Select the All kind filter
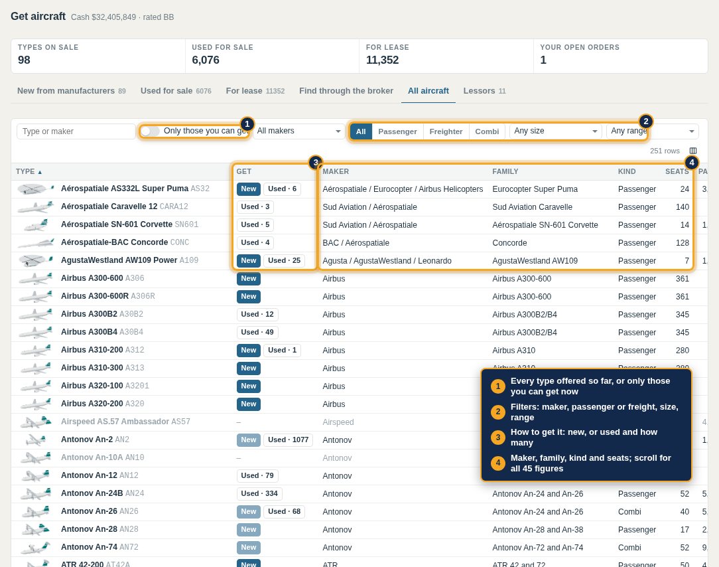This screenshot has height=567, width=719. (361, 131)
